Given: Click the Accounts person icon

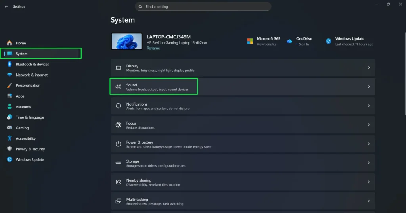Looking at the screenshot, I should click(10, 106).
